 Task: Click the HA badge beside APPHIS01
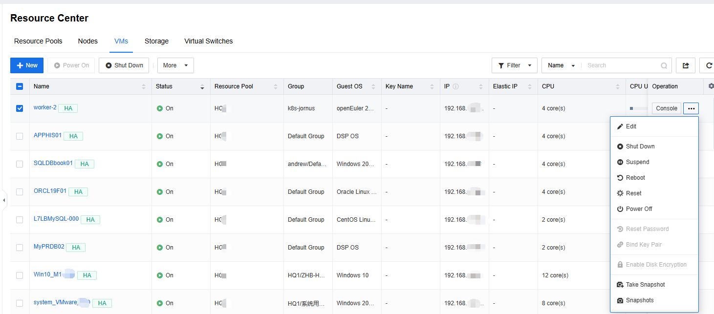click(x=73, y=136)
